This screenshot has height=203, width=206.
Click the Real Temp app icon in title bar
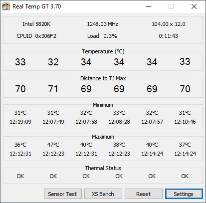click(x=6, y=6)
